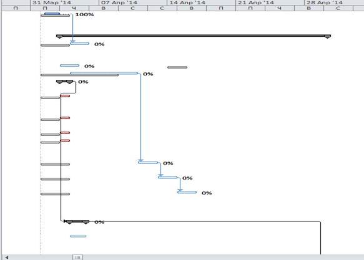Viewport: 364px width, 260px height.
Task: Select the long blue task bar ending at 0%
Action: coord(104,74)
